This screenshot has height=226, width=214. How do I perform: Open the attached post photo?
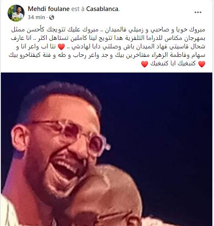click(x=107, y=149)
